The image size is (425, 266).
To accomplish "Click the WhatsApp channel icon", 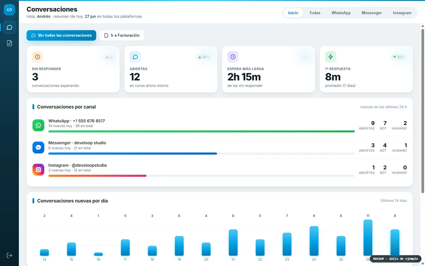I will tap(39, 125).
